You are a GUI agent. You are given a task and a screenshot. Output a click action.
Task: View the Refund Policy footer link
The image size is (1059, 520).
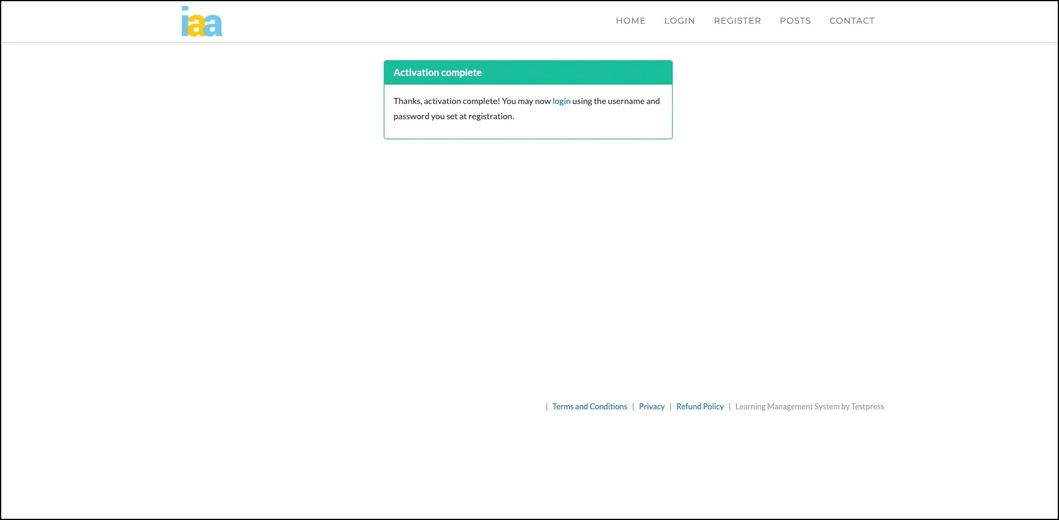coord(700,407)
